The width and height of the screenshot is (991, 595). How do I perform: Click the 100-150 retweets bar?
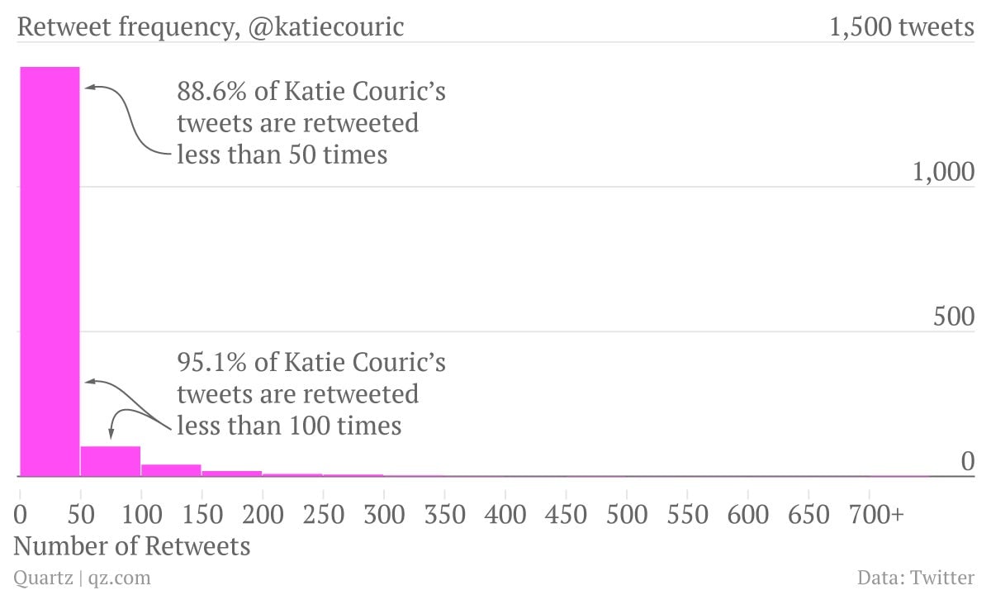point(171,470)
